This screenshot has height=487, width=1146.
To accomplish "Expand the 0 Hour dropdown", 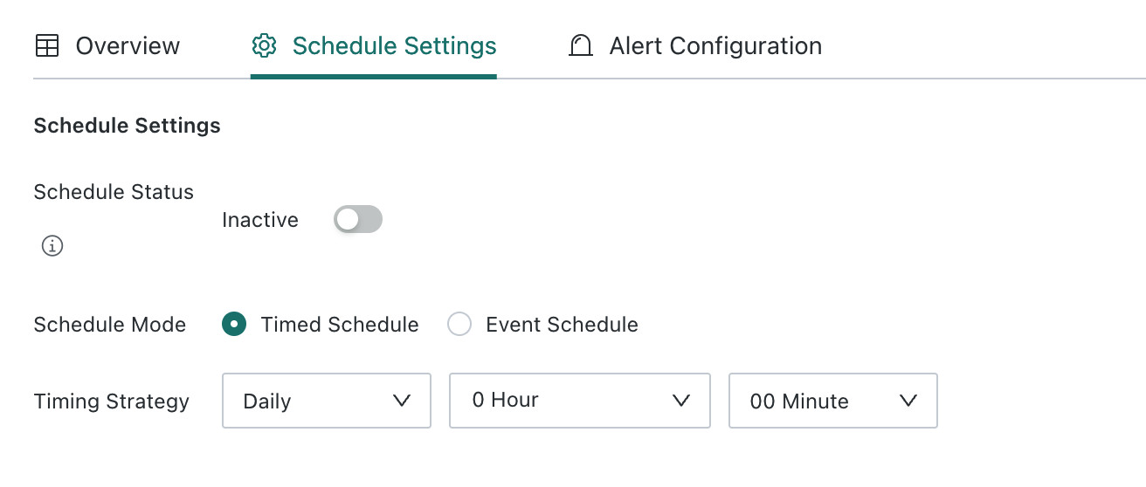I will click(x=580, y=401).
